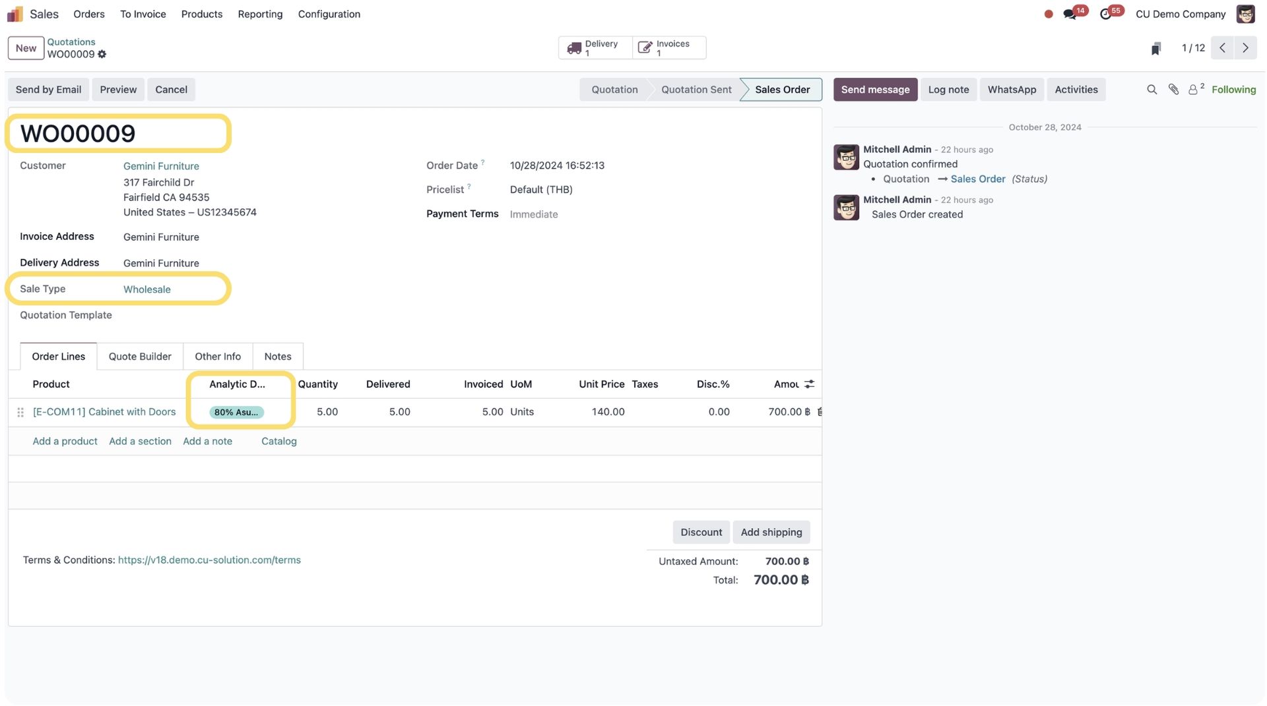Switch to the Other Info tab

click(x=218, y=357)
